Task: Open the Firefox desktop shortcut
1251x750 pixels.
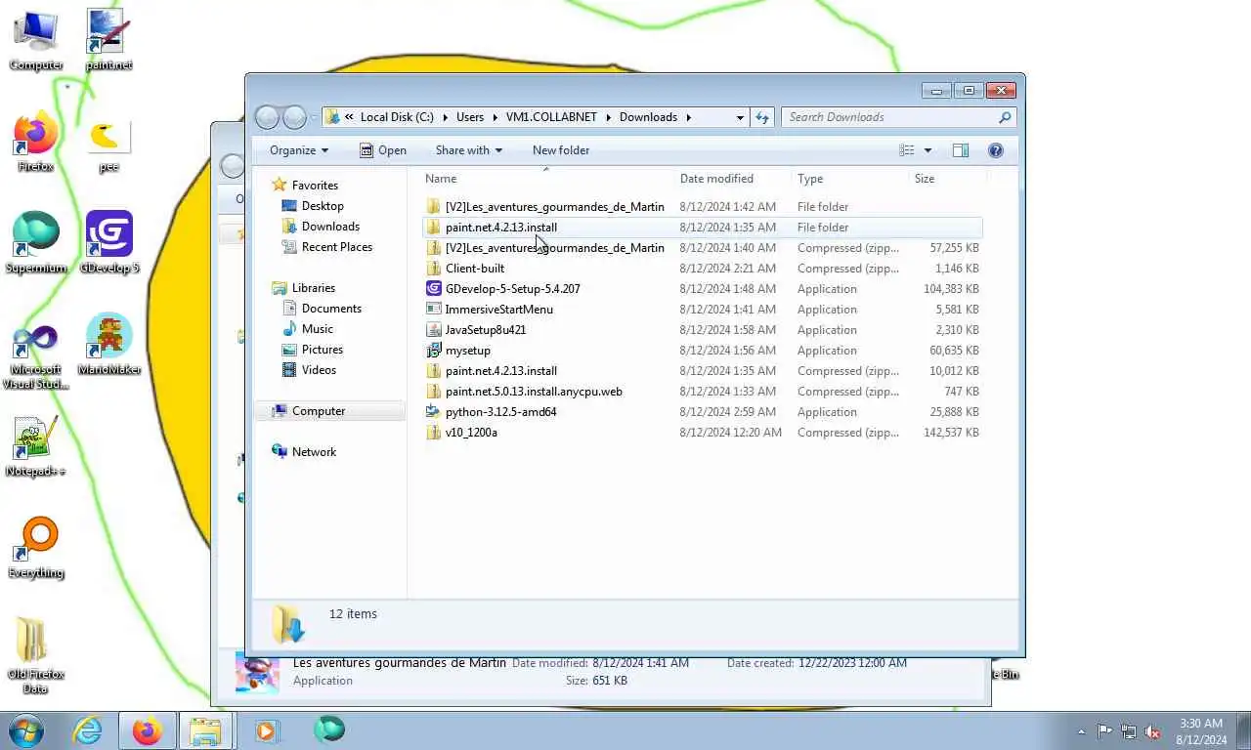Action: point(36,142)
